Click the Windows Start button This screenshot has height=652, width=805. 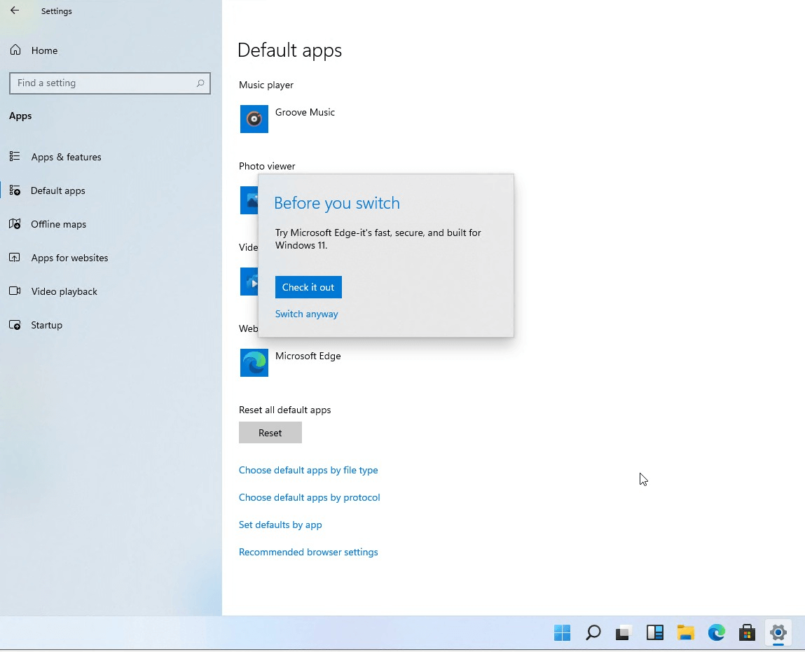[x=562, y=632]
